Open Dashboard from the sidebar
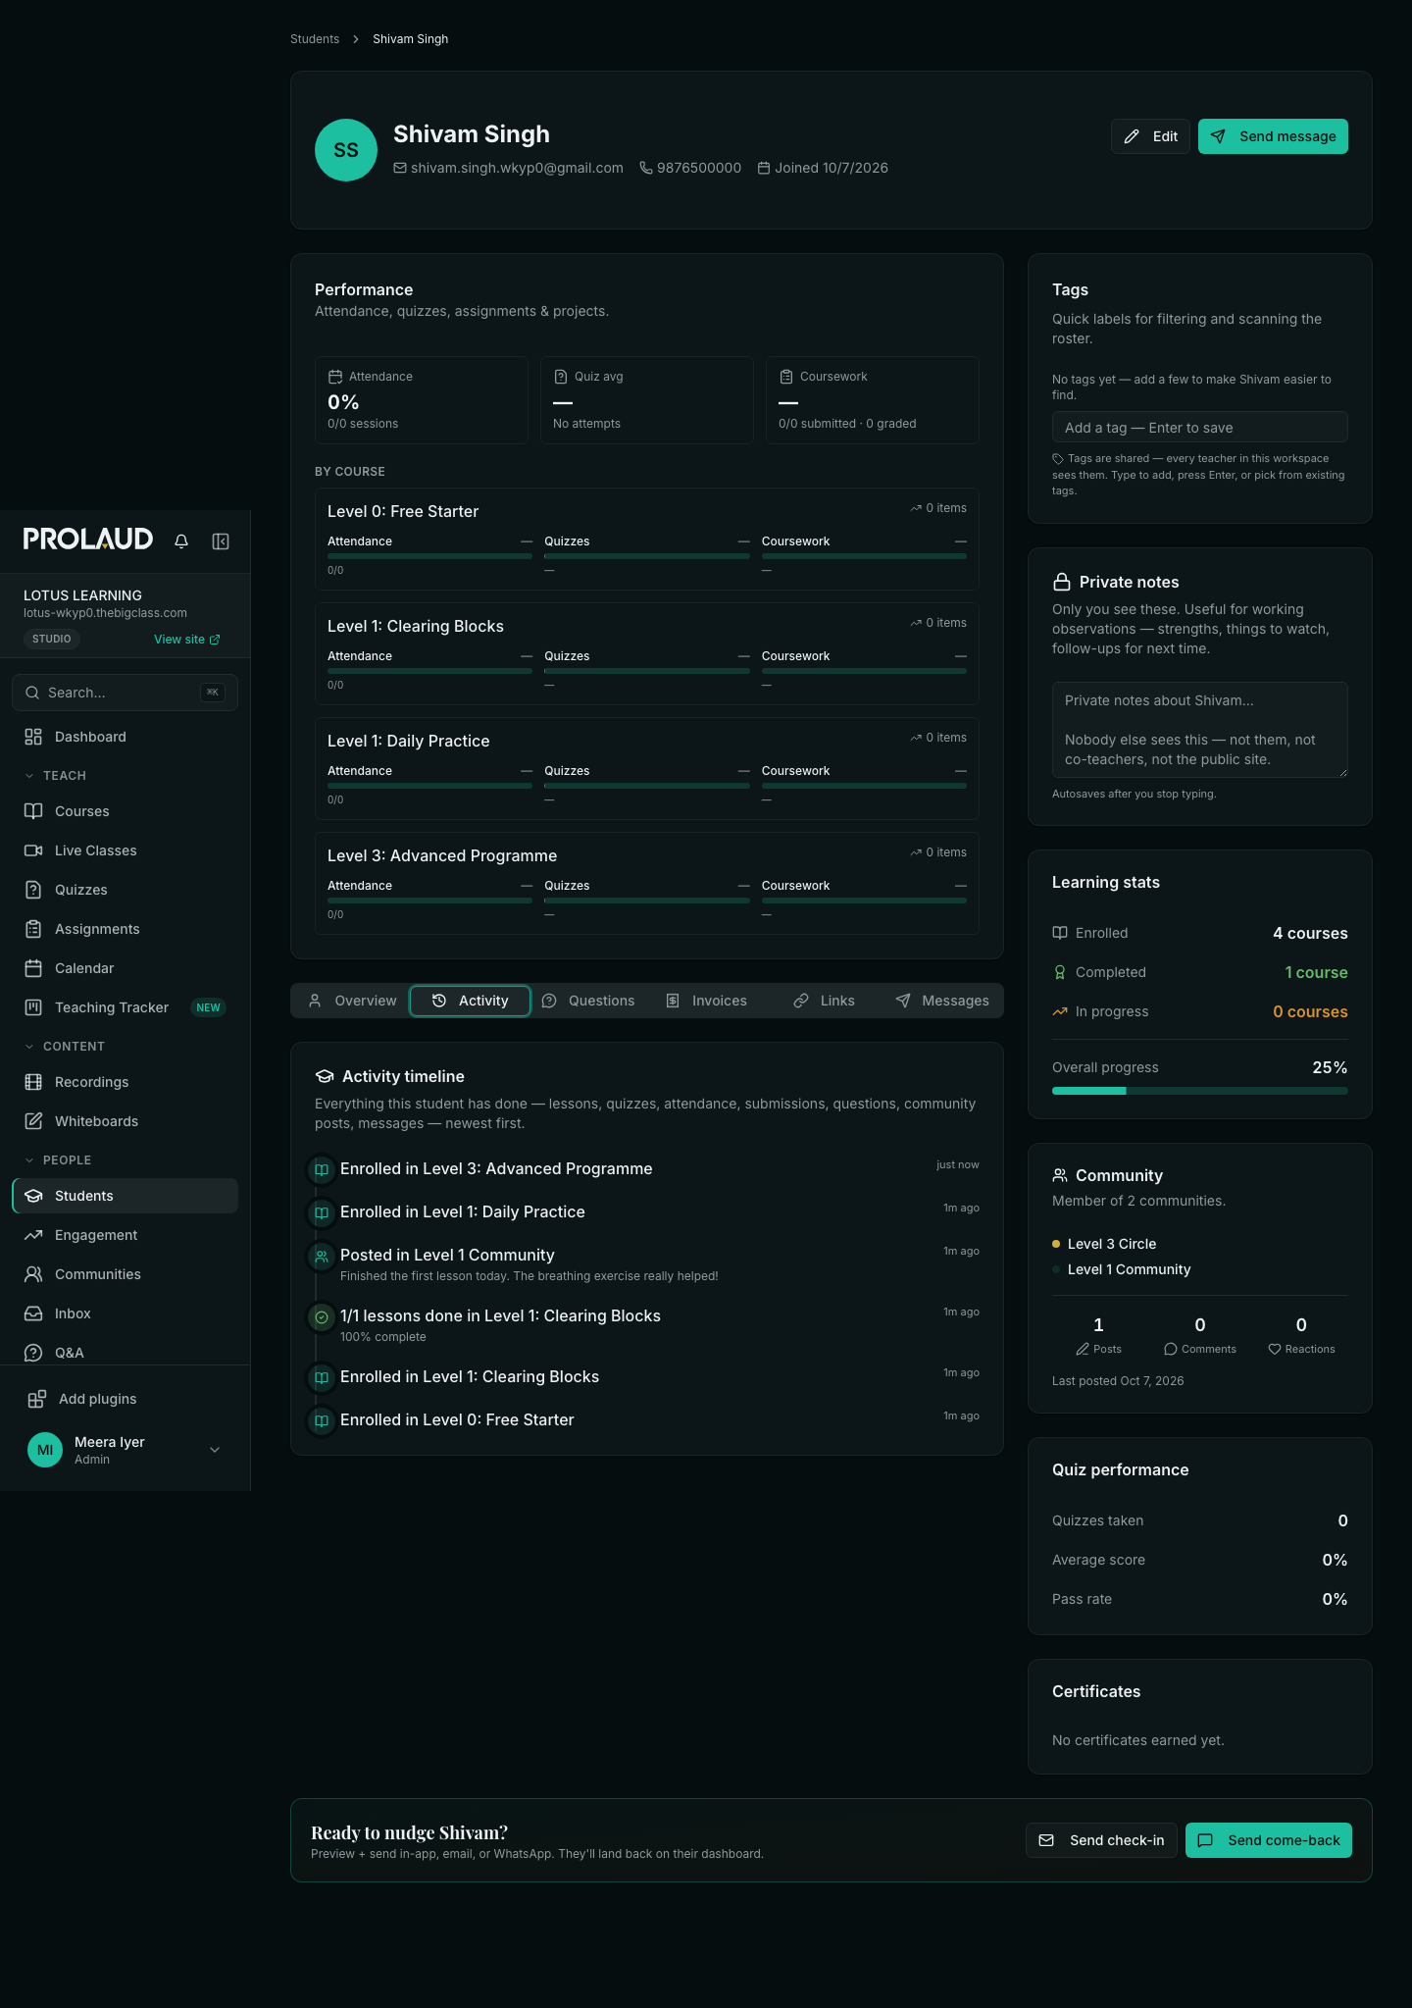 [125, 737]
